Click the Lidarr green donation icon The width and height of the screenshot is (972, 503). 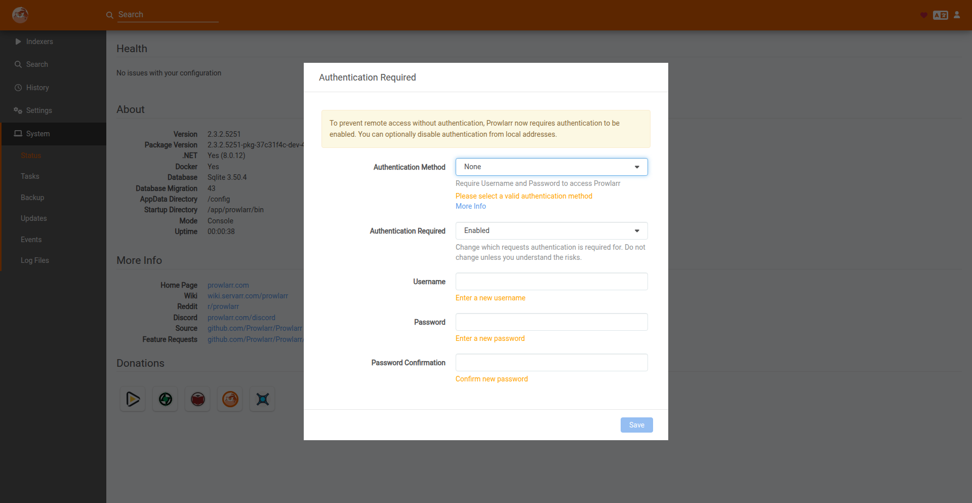165,399
